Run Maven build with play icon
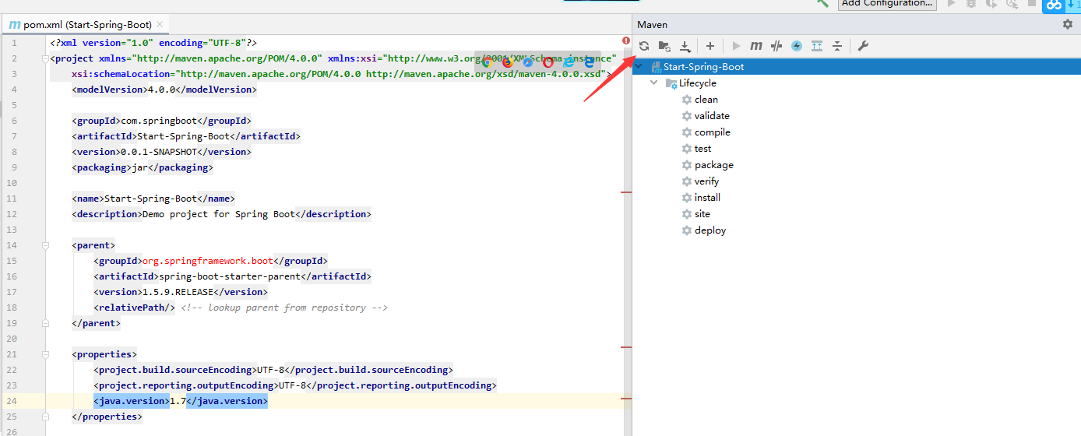 [736, 46]
